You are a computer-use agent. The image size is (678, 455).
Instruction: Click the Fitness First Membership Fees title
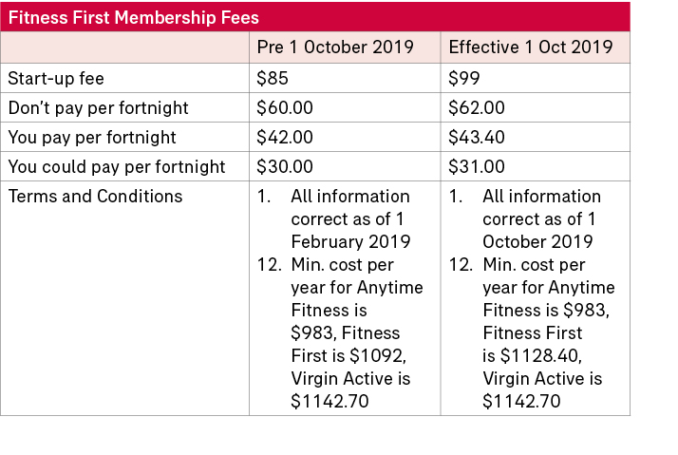click(133, 17)
